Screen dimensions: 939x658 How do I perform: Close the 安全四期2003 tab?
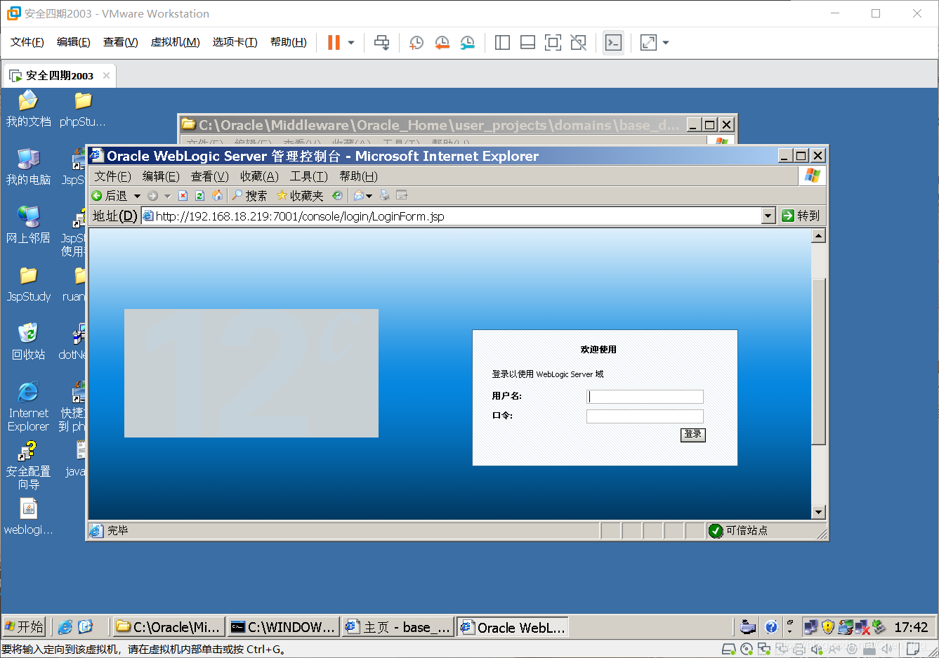pos(106,75)
